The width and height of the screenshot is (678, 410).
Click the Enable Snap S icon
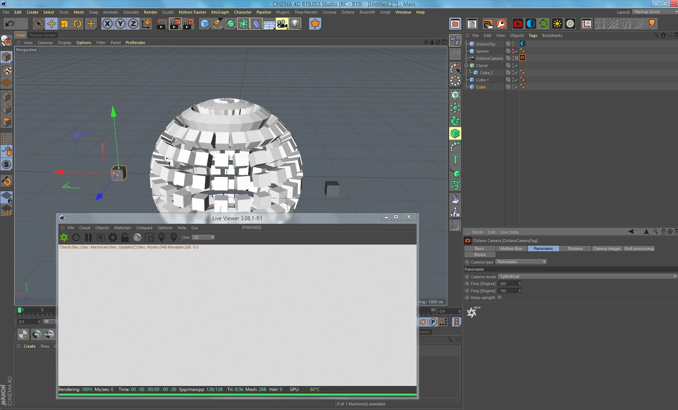(x=6, y=165)
